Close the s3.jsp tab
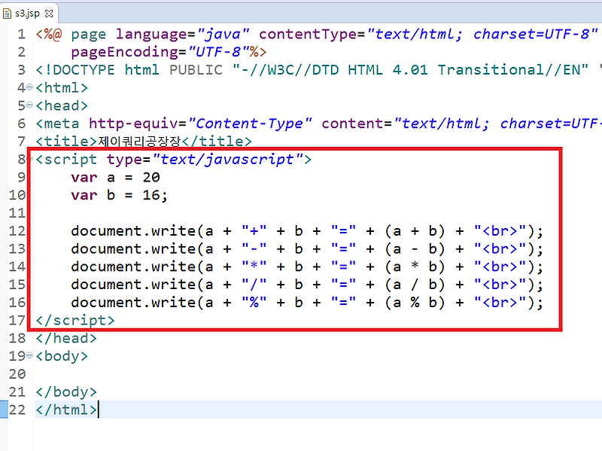 49,14
